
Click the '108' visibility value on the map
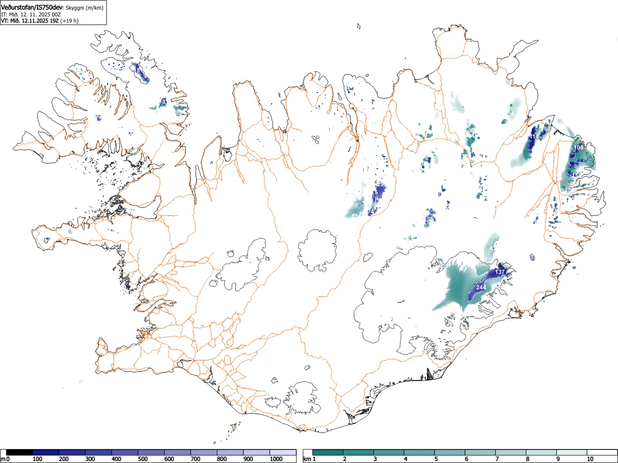pos(578,147)
